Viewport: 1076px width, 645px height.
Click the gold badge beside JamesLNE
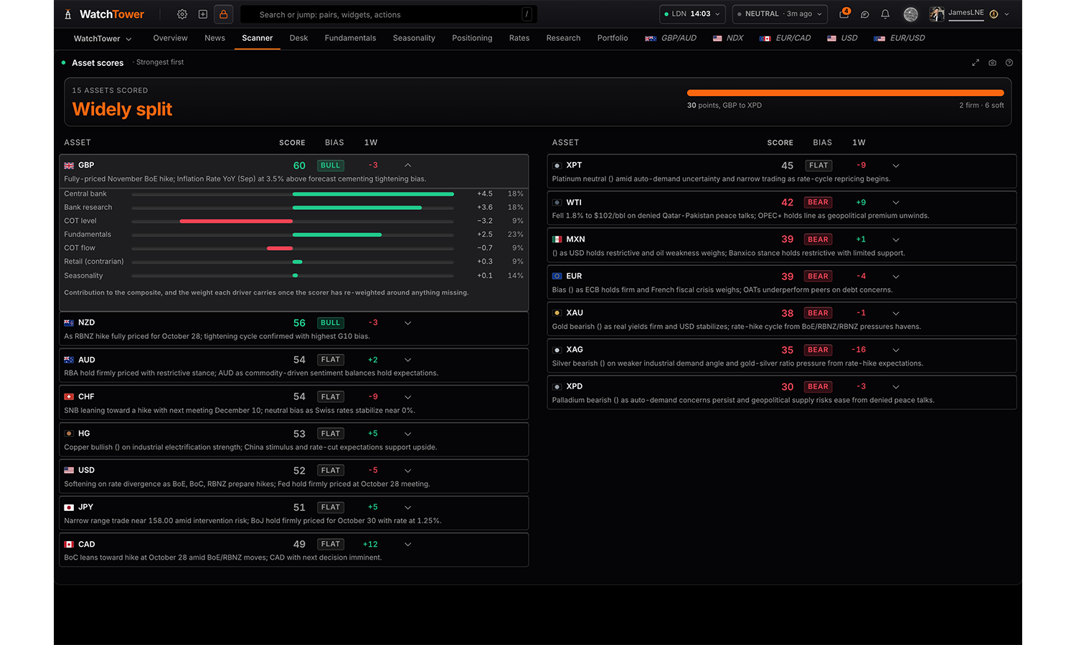pos(994,14)
